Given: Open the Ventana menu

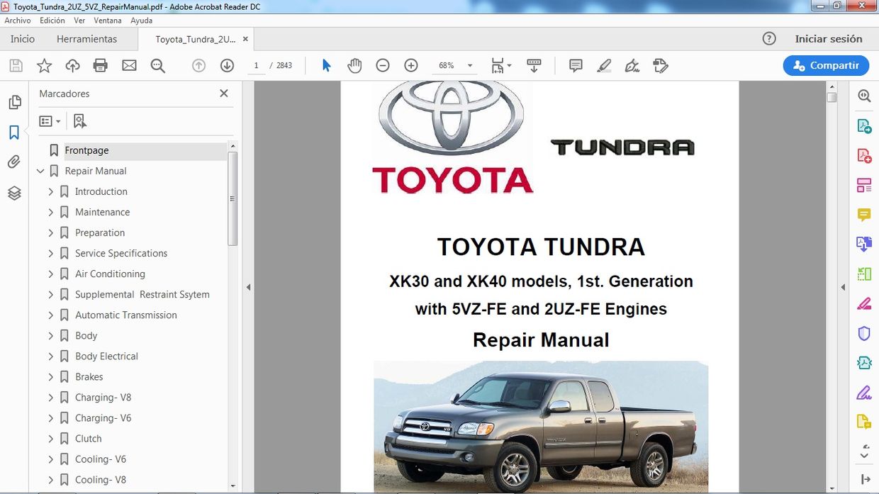Looking at the screenshot, I should [108, 21].
